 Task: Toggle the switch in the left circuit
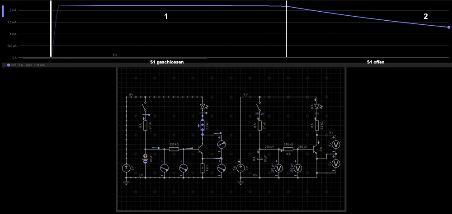coord(145,108)
